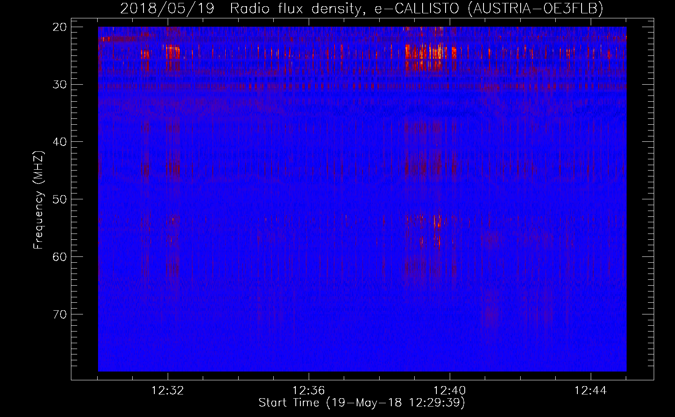The image size is (675, 417).
Task: Click the 40 frequency tick label
Action: tap(60, 142)
